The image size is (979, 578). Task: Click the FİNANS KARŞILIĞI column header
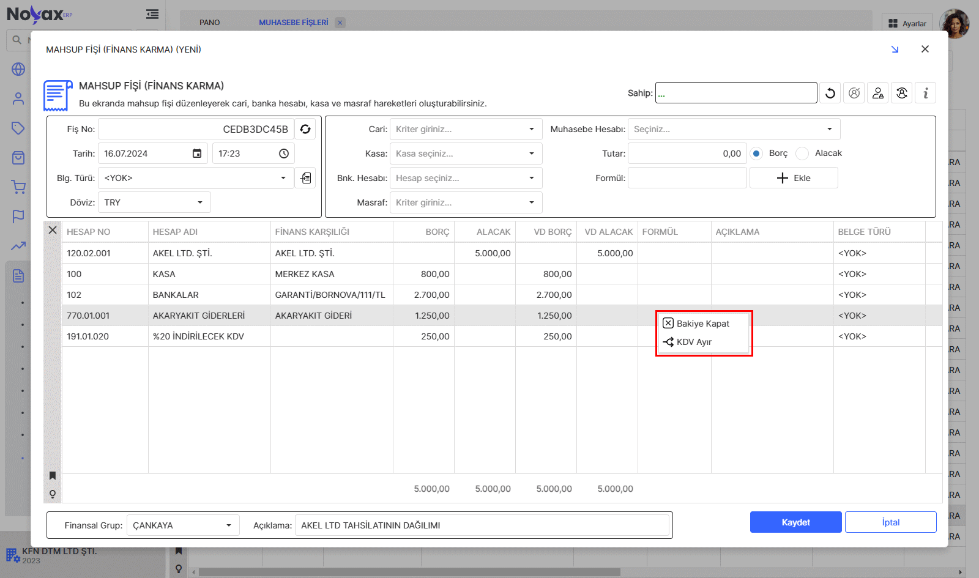[332, 232]
